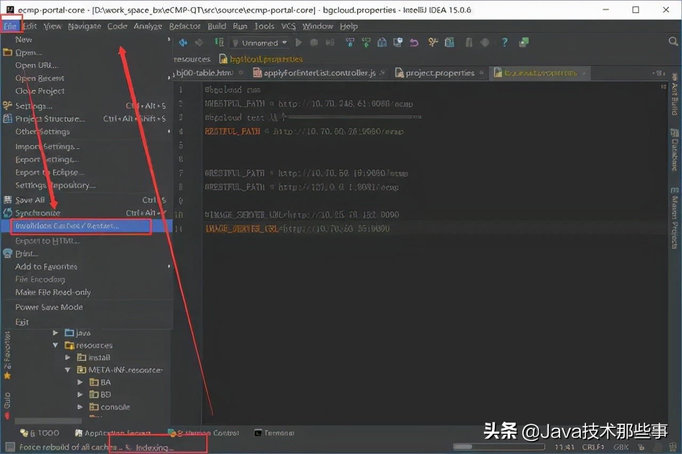Open the Terminal tool window
Image resolution: width=682 pixels, height=454 pixels.
point(274,433)
